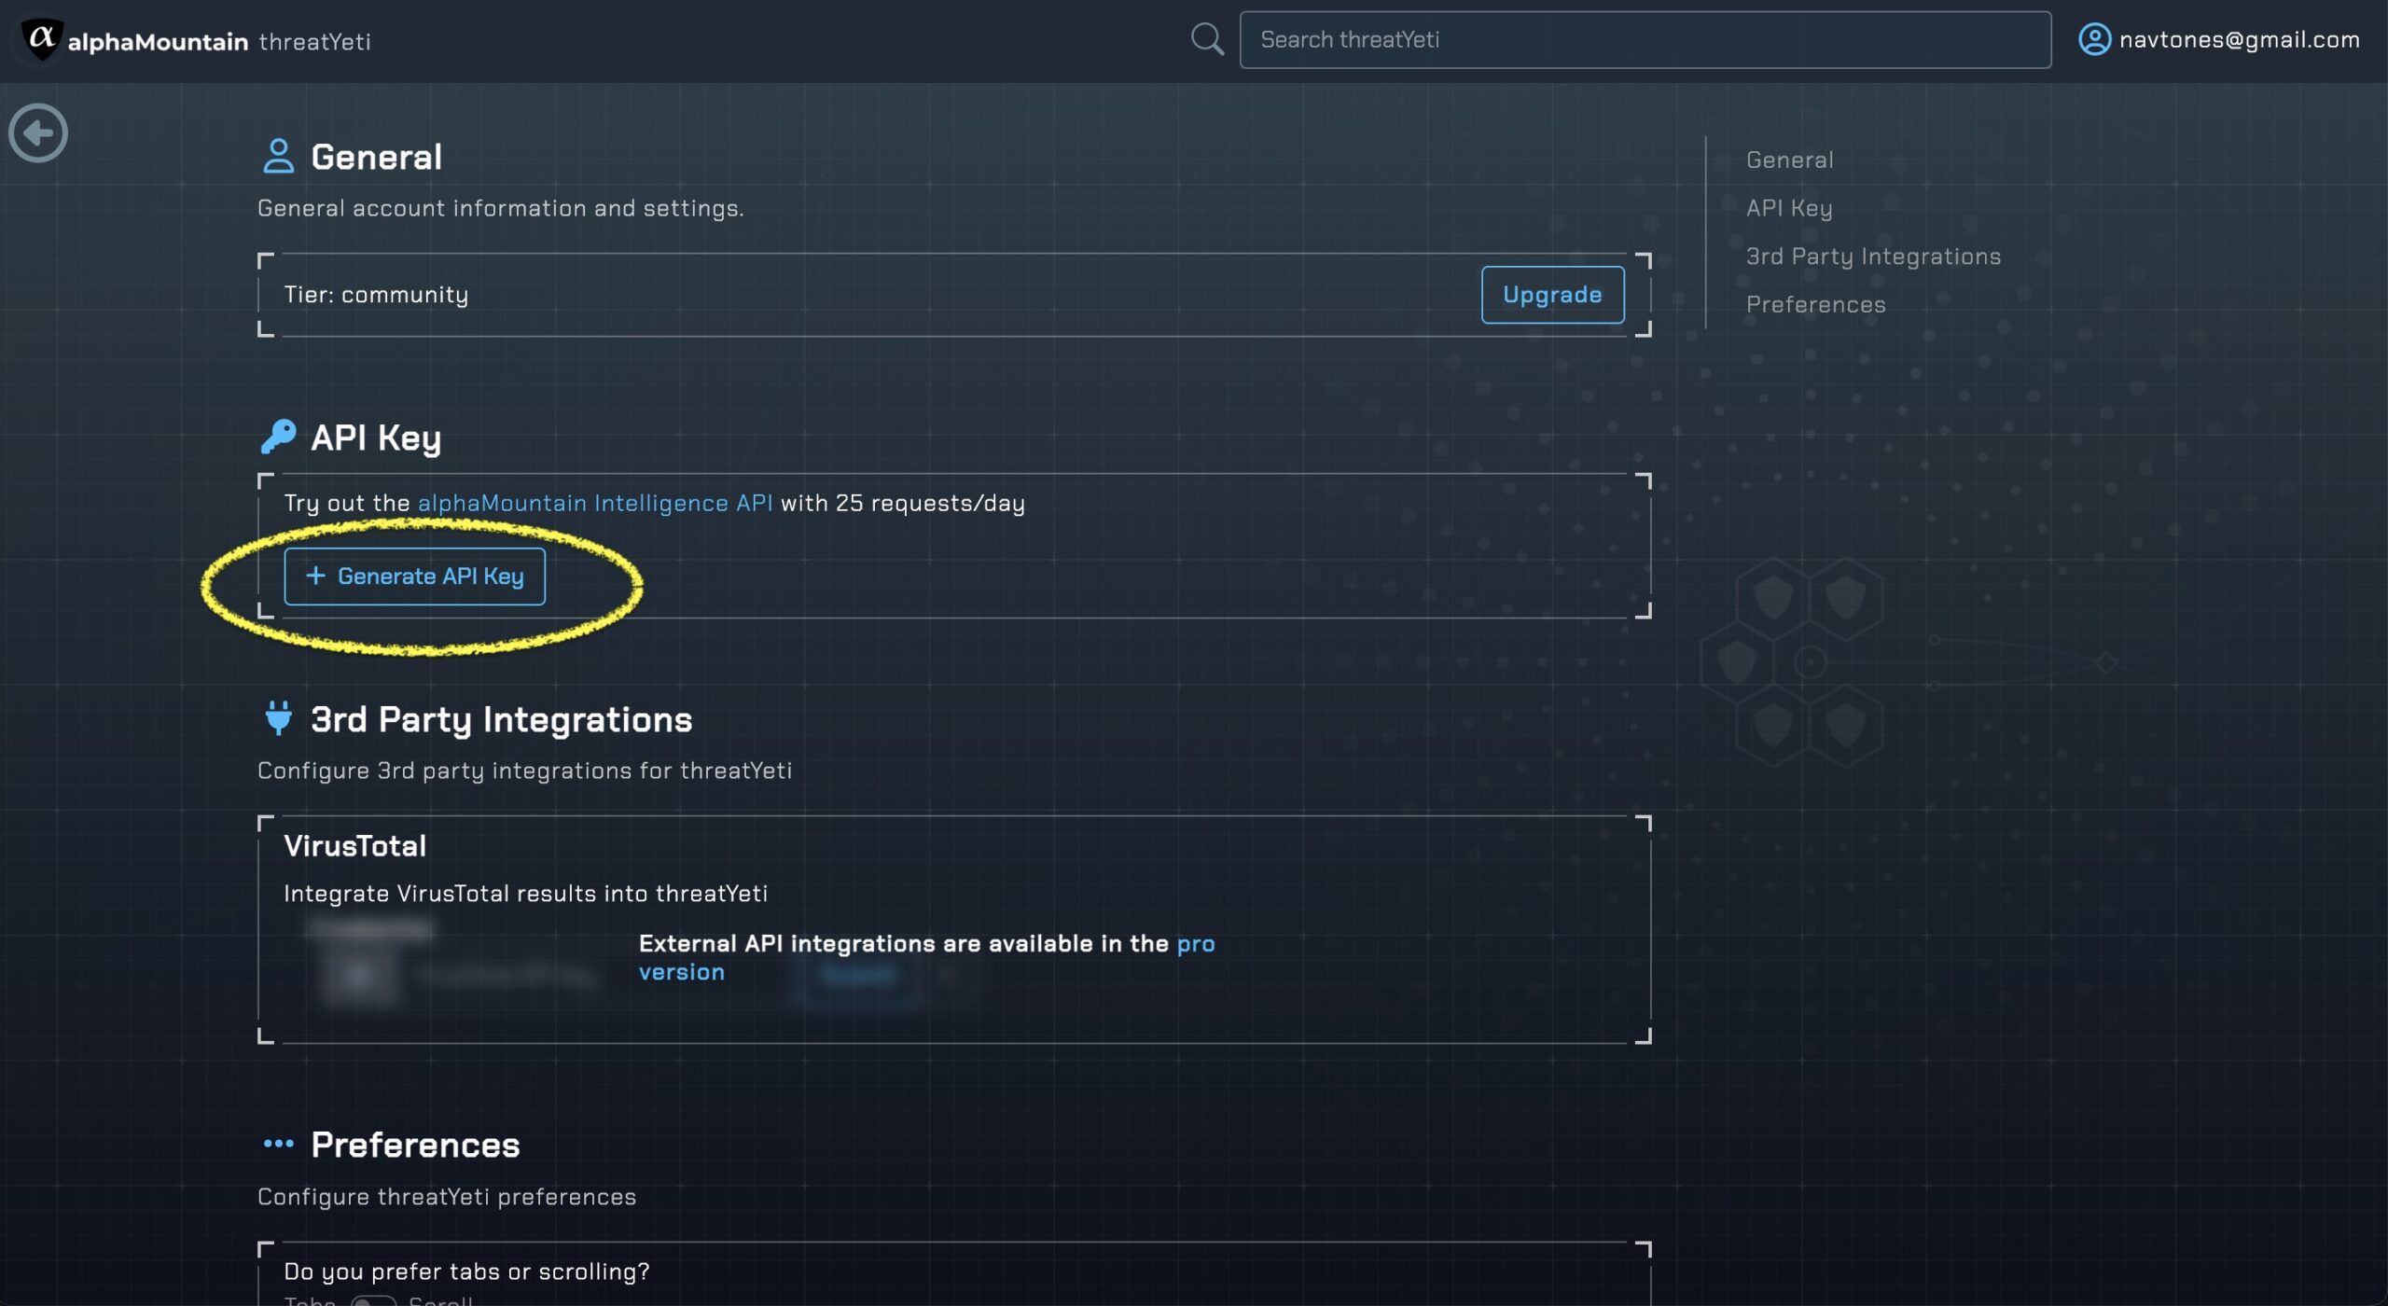This screenshot has height=1306, width=2388.
Task: Click the Preferences three-dots icon
Action: tap(278, 1144)
